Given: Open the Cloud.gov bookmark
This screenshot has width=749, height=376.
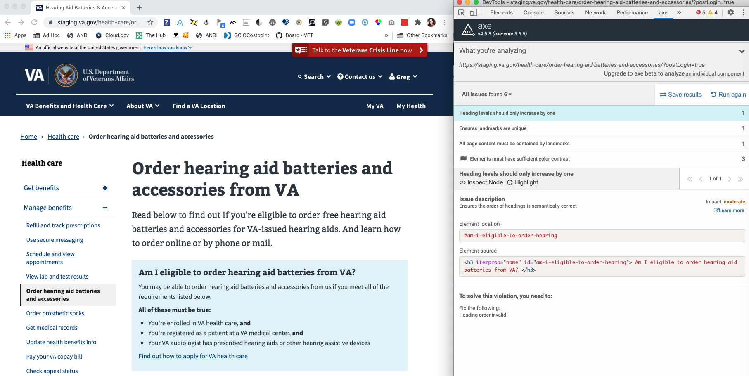Looking at the screenshot, I should tap(112, 35).
